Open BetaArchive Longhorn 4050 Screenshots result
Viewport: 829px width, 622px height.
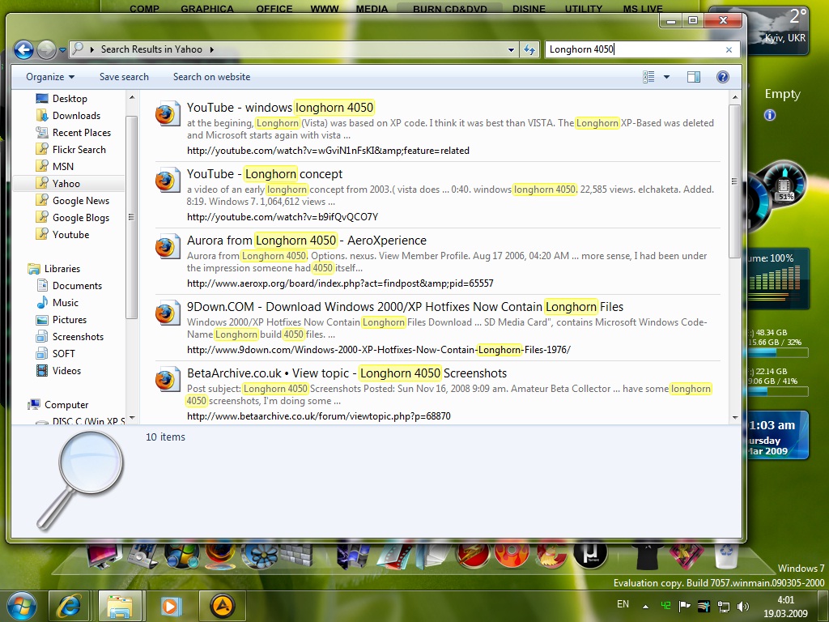pyautogui.click(x=346, y=373)
